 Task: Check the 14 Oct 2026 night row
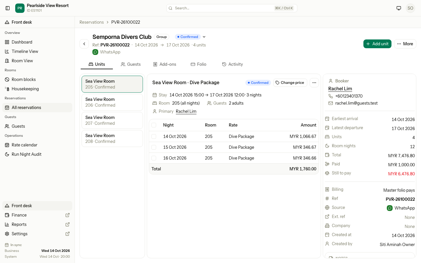154,136
